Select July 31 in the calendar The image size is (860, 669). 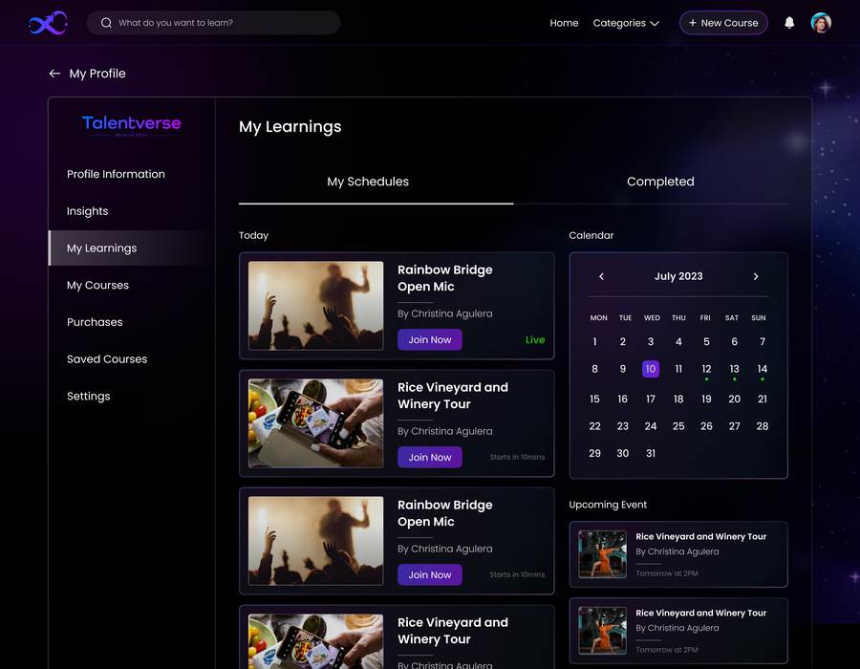click(x=651, y=453)
